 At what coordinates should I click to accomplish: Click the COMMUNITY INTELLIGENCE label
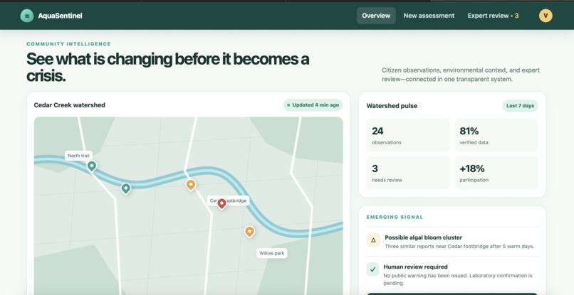[x=68, y=44]
